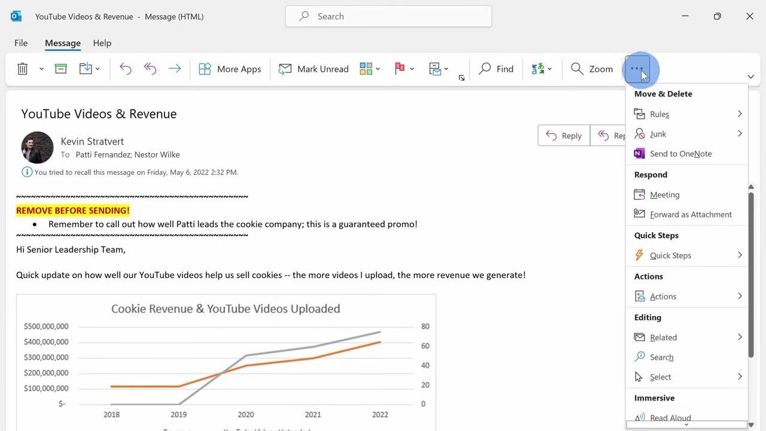
Task: Click the Reply arrow icon in the ribbon
Action: 125,69
